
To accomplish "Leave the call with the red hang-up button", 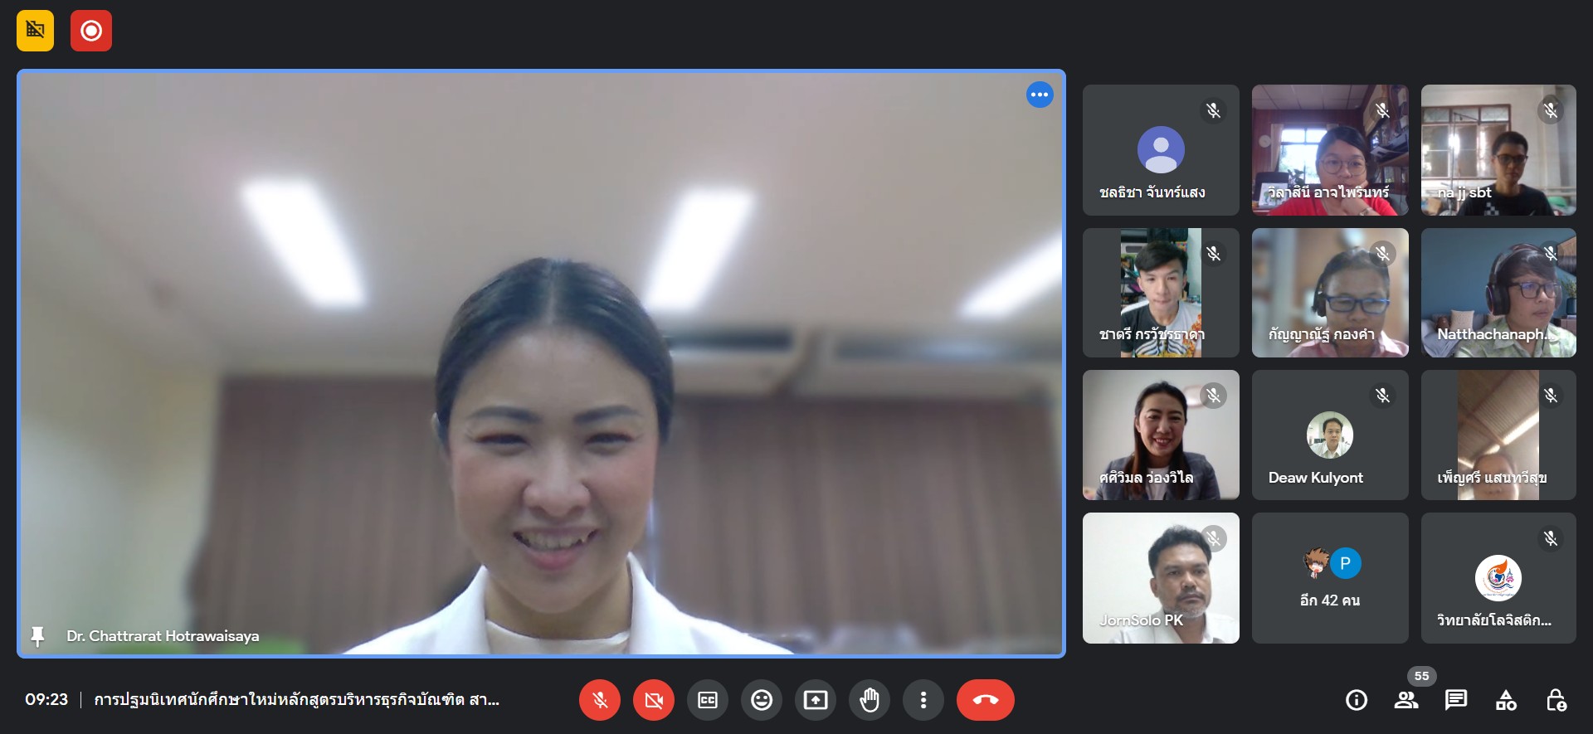I will point(985,700).
